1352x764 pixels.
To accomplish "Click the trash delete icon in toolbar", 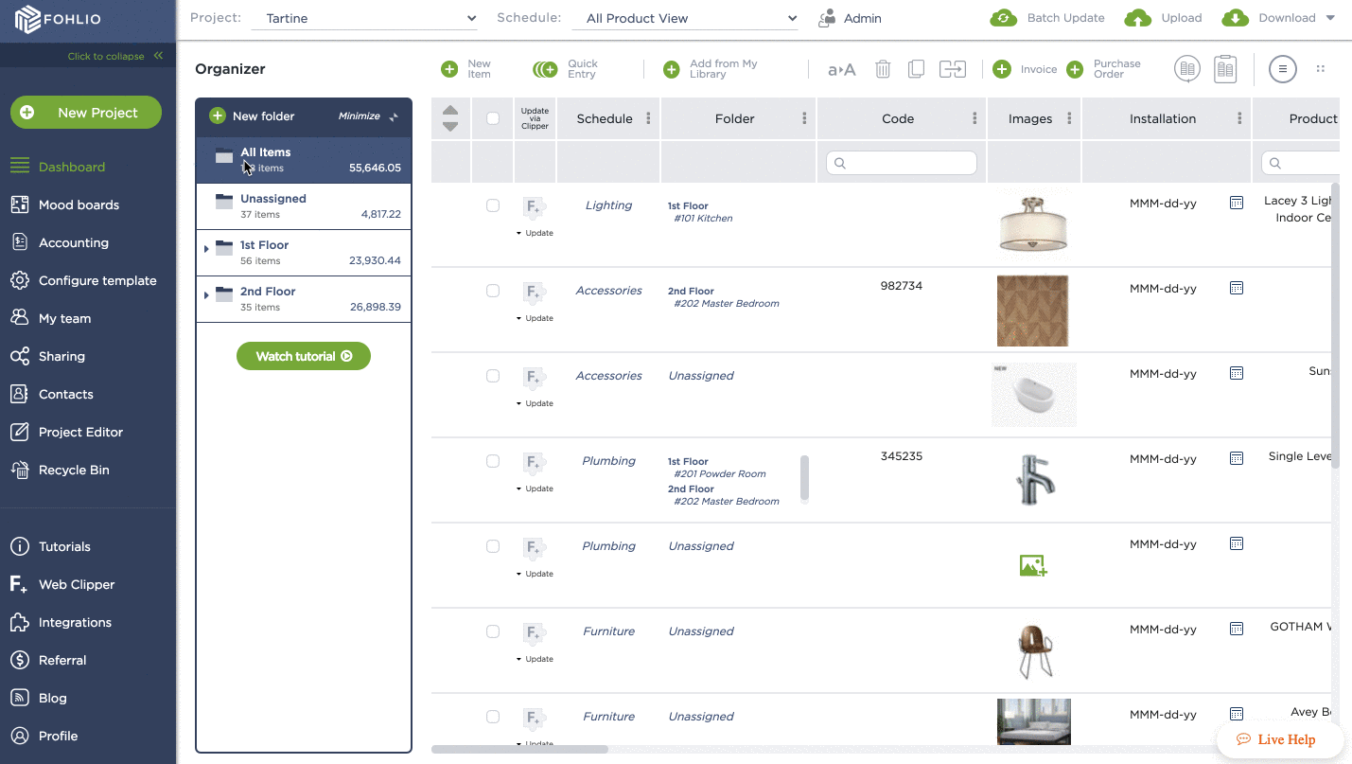I will tap(883, 69).
